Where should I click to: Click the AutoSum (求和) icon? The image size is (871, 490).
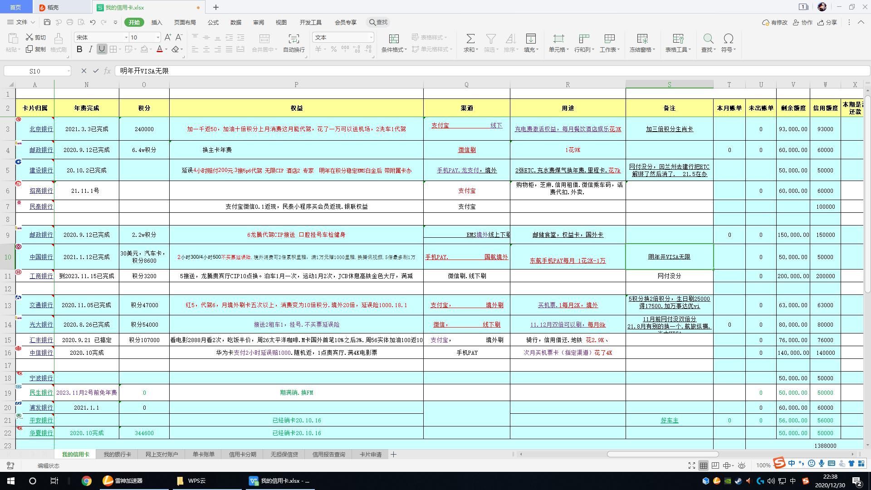tap(470, 39)
